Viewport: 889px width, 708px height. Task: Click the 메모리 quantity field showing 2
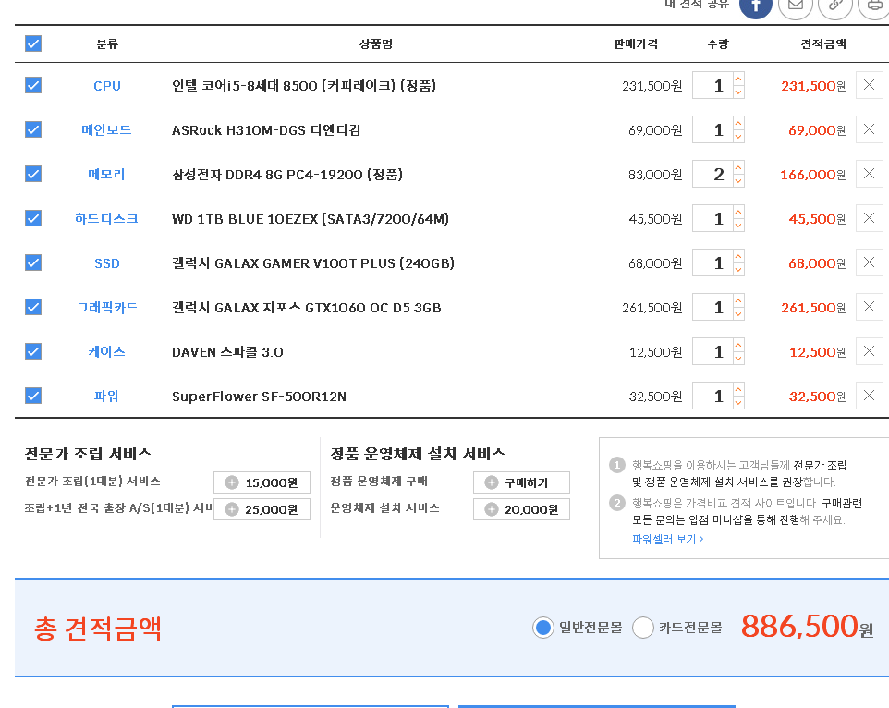(712, 174)
